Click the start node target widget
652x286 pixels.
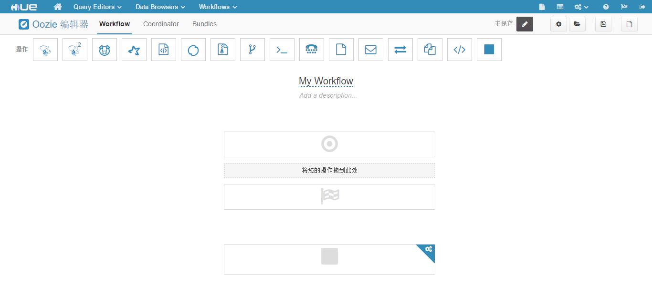point(329,144)
